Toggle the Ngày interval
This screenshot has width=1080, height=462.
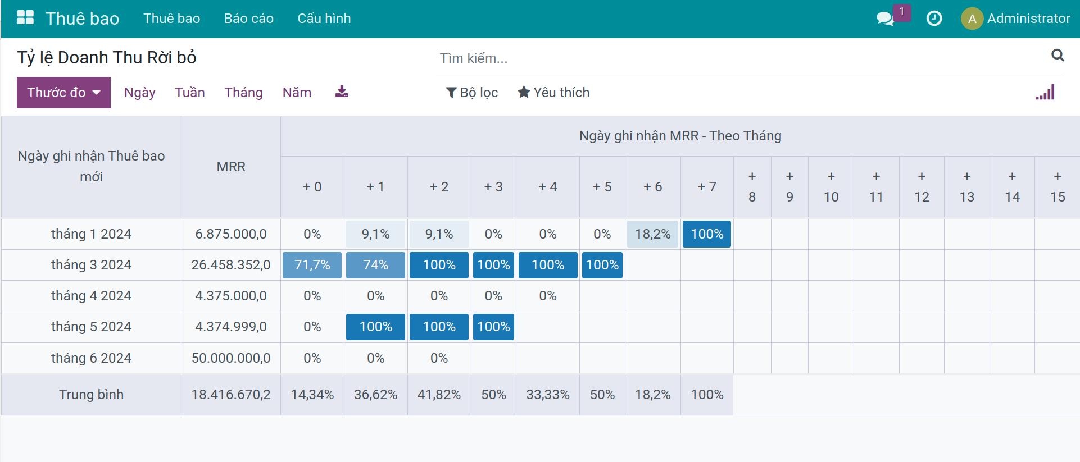pyautogui.click(x=140, y=93)
